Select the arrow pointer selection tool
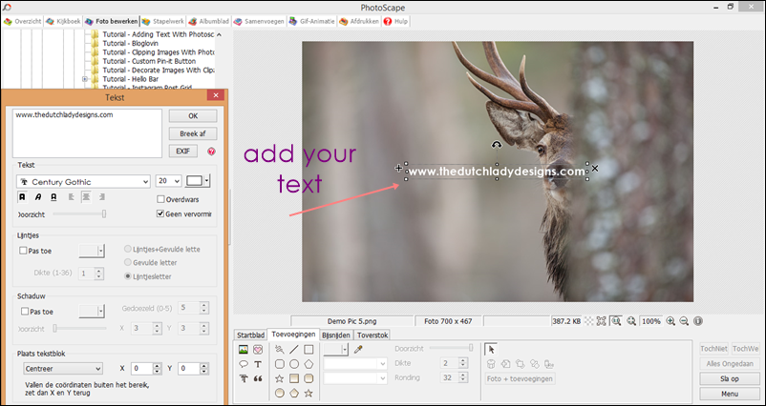Screen dimensions: 766x406 pyautogui.click(x=491, y=350)
